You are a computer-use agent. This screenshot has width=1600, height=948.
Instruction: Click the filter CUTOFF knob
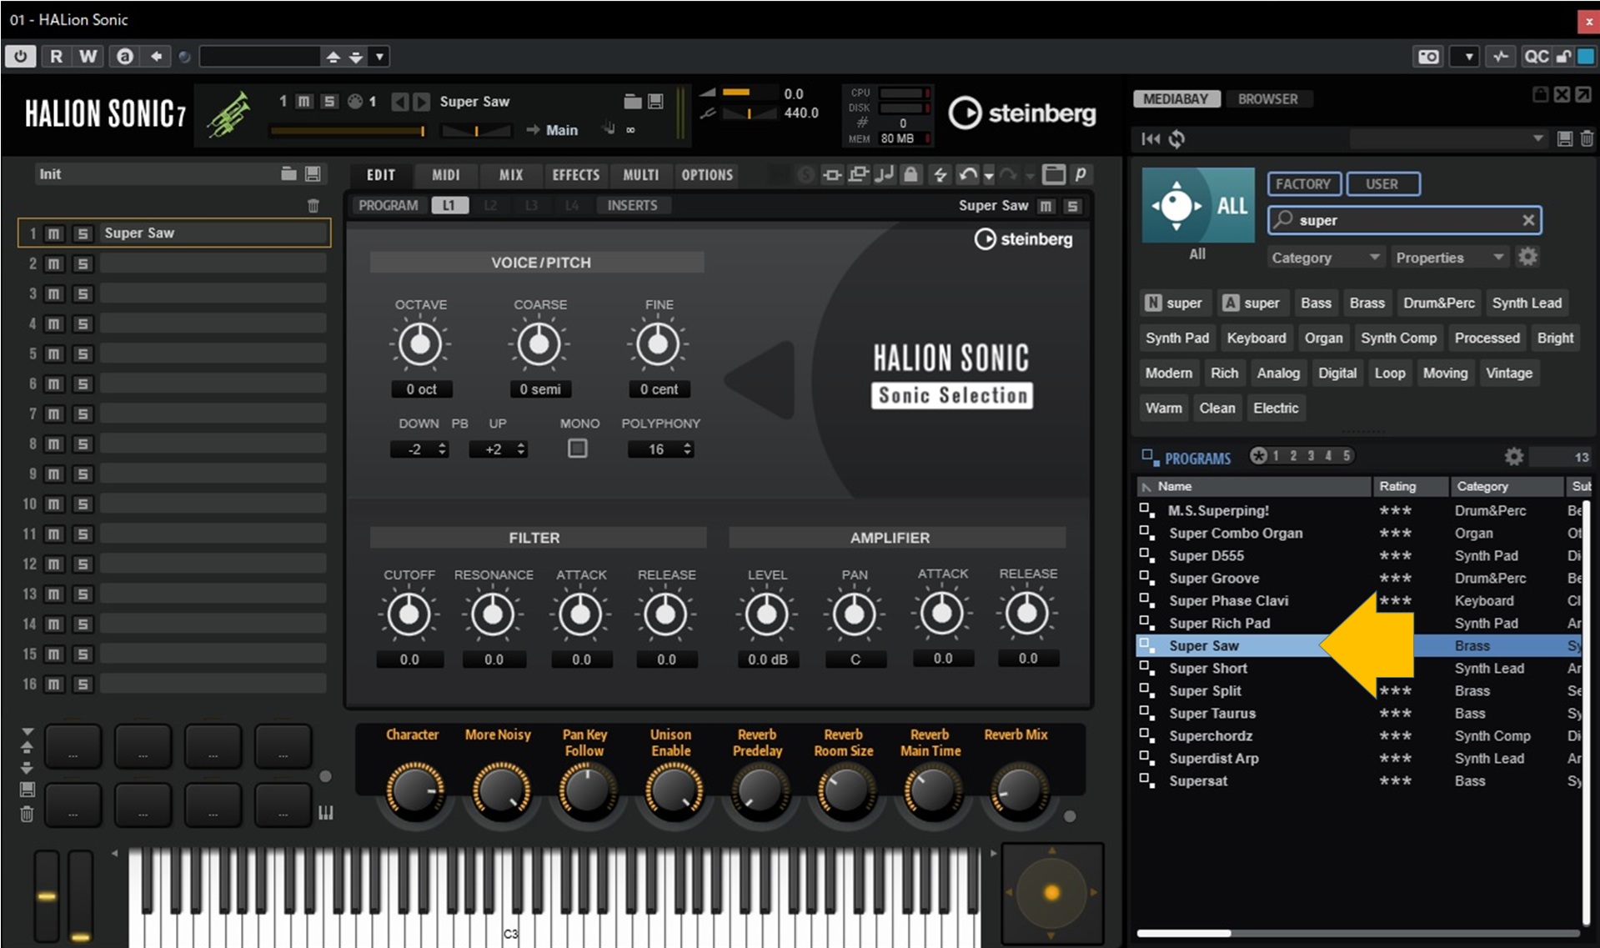(x=409, y=614)
